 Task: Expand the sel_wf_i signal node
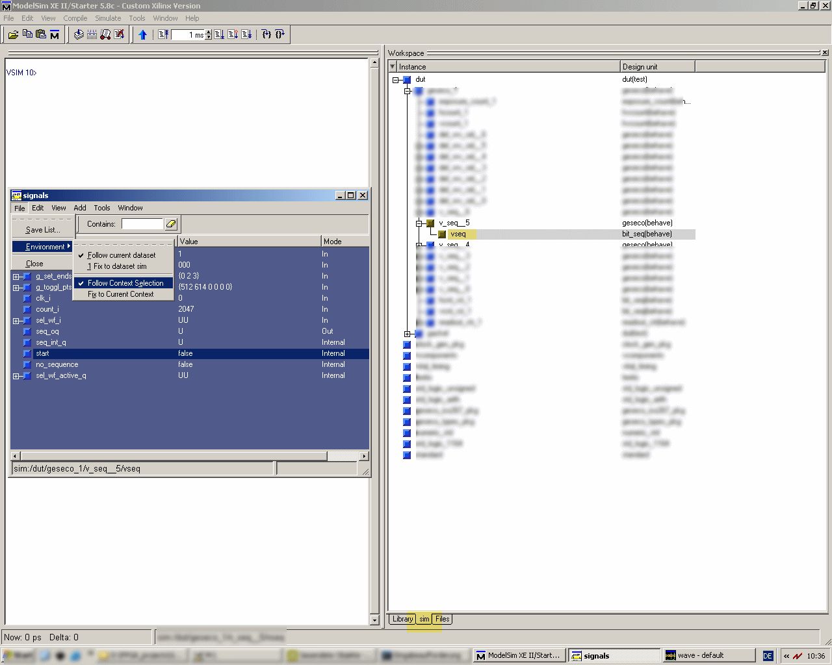tap(16, 321)
